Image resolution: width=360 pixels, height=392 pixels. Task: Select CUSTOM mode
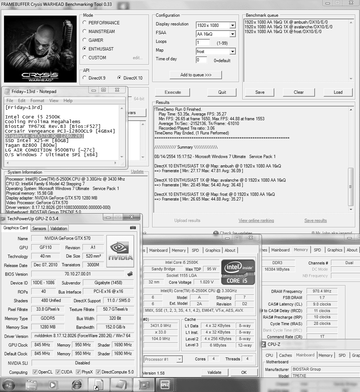click(85, 57)
